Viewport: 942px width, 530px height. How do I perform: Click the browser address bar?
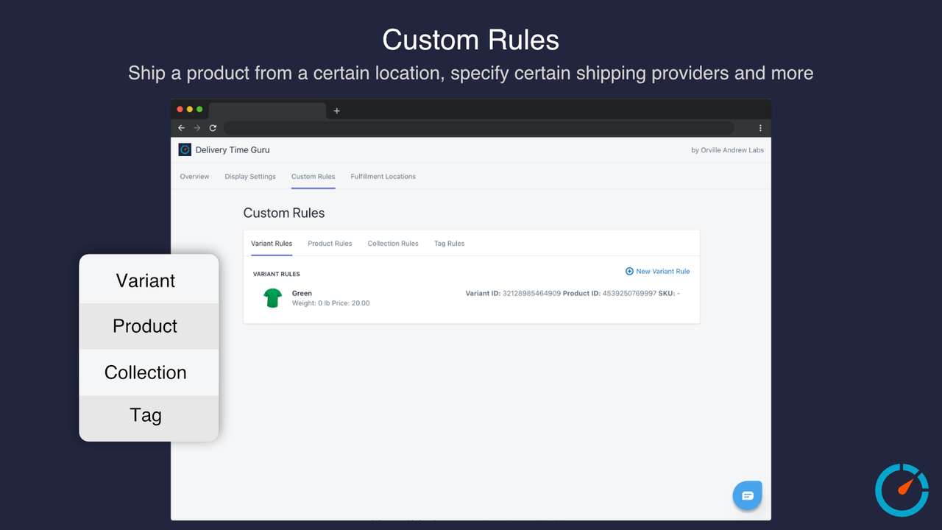point(478,128)
